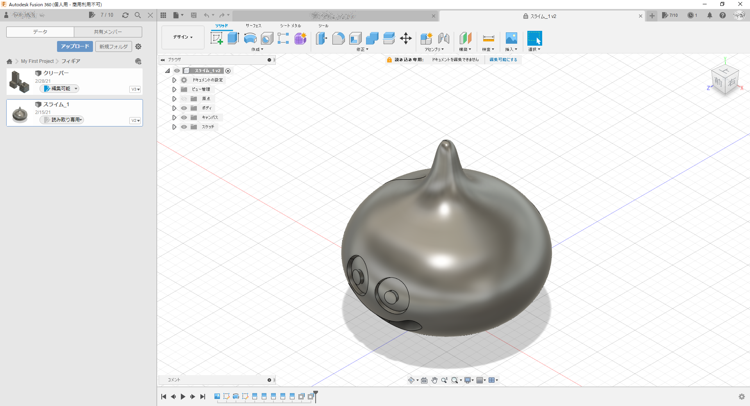Switch to the シート メタル tab

click(290, 26)
